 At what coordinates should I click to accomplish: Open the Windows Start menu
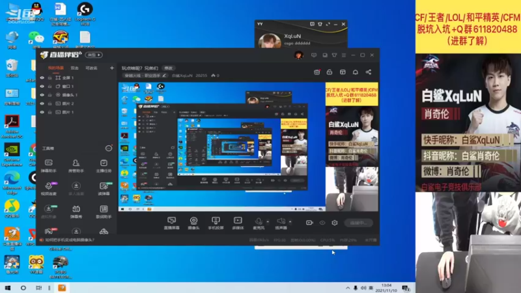click(x=8, y=288)
